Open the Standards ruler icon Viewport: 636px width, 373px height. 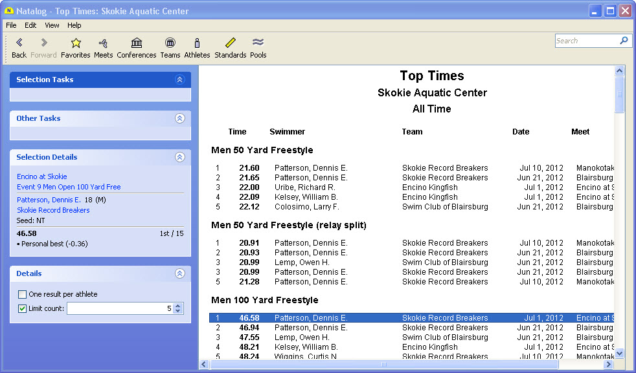click(231, 43)
